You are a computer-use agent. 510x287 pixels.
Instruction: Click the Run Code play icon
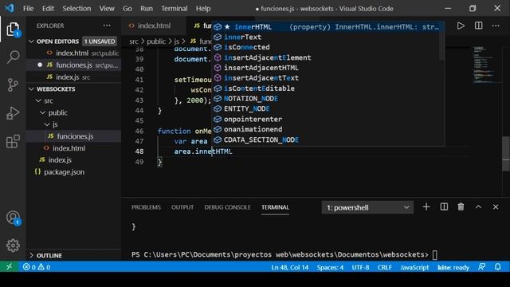461,26
